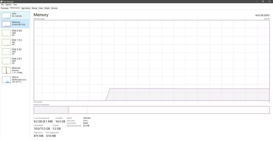Click the Disk 1 (C:) label
This screenshot has height=141, width=273.
tap(17, 40)
